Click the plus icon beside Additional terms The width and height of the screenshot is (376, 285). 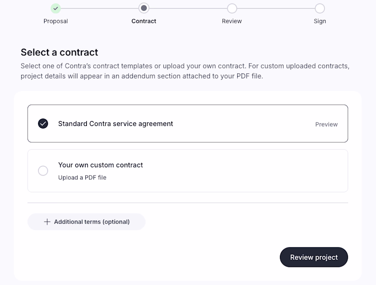click(x=47, y=222)
